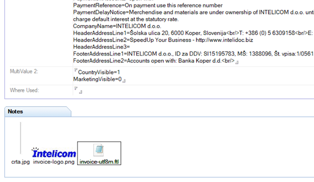The width and height of the screenshot is (314, 182).
Task: Open the crta.jpg attachment thumbnail
Action: click(21, 138)
